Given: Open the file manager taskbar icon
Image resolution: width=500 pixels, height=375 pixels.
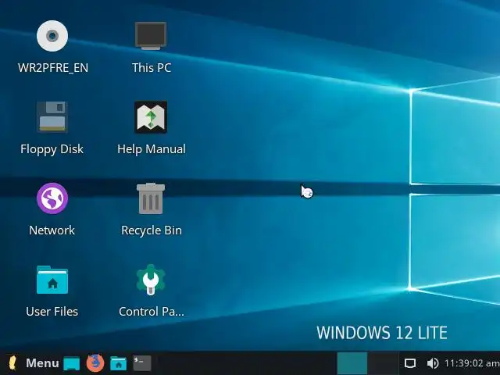Looking at the screenshot, I should point(118,363).
